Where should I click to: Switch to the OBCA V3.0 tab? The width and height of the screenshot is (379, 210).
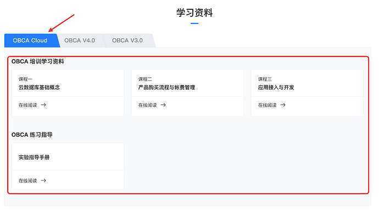(127, 40)
